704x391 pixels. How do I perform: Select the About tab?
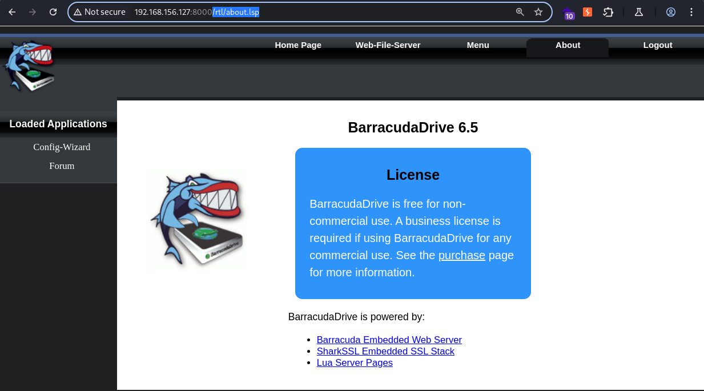[568, 46]
